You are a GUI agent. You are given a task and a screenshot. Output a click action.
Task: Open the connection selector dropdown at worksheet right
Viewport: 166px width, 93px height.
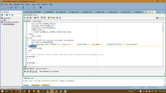[163, 18]
